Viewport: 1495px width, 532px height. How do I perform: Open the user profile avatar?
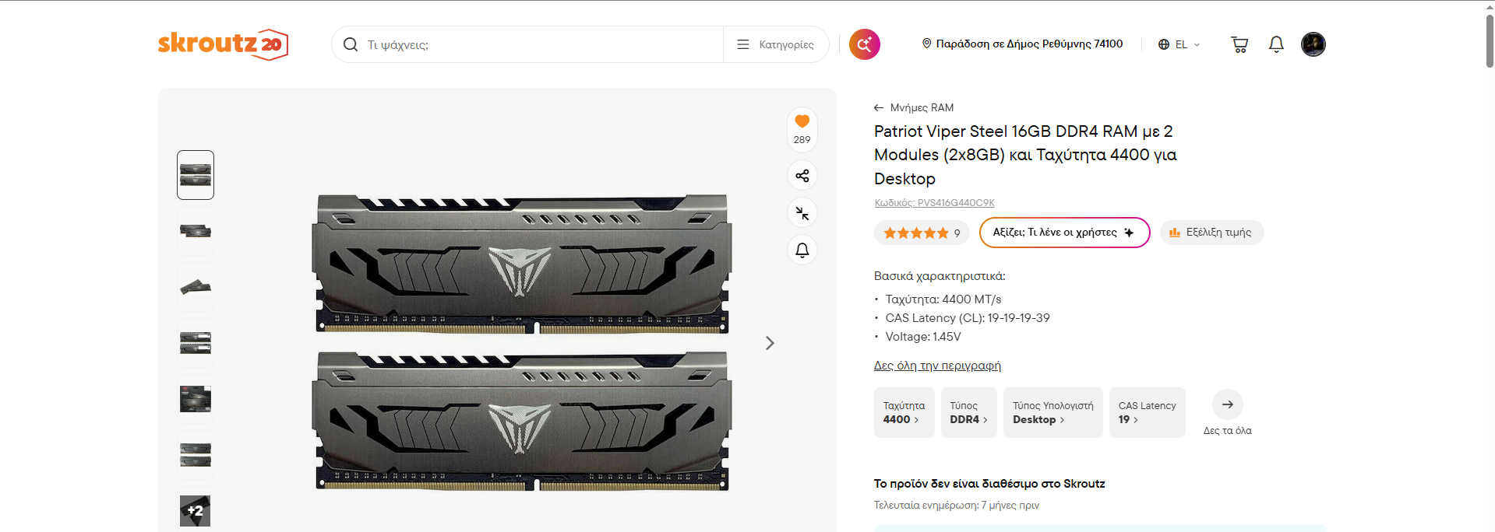point(1313,44)
